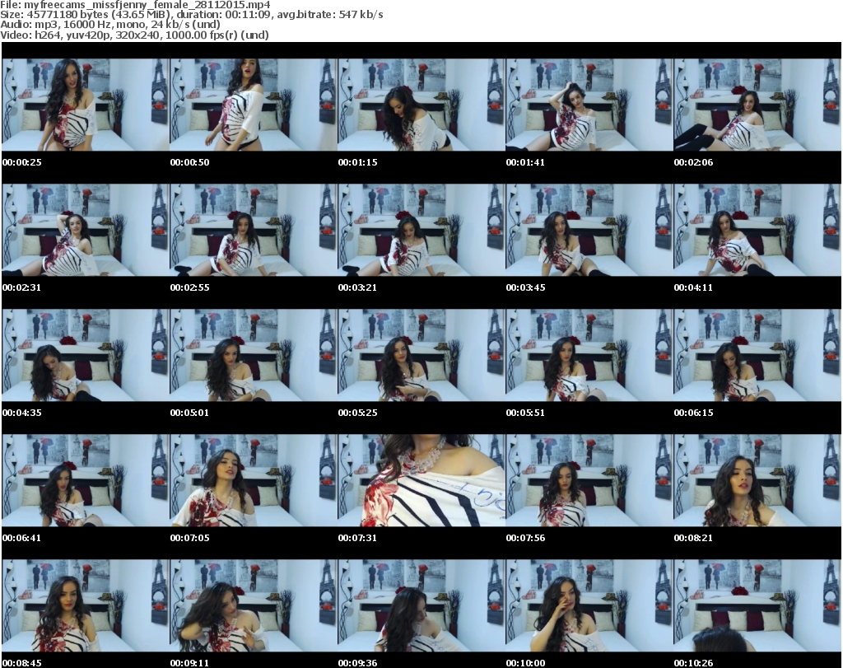Click the timestamp text 00:00:25
This screenshot has height=668, width=843.
pos(22,162)
